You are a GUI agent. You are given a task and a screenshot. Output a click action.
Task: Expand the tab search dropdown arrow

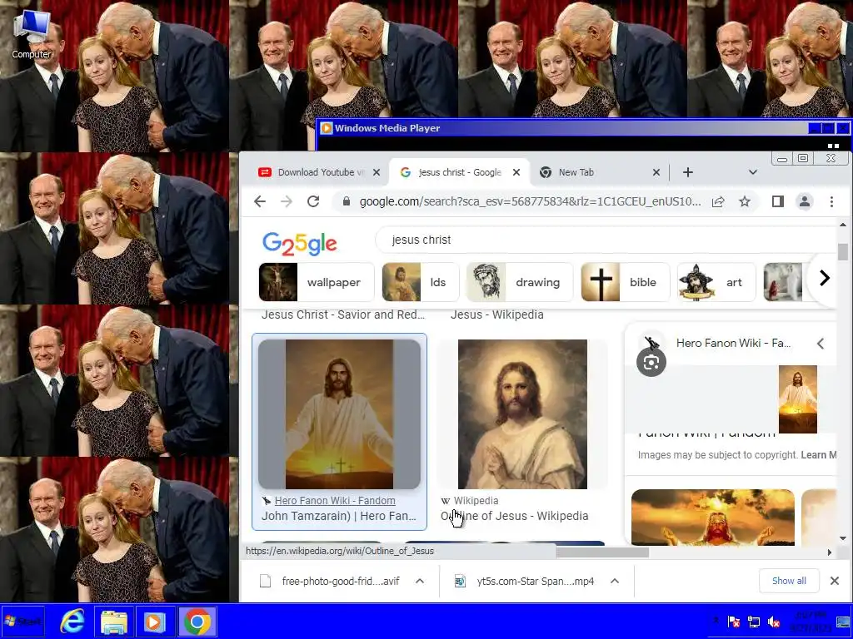pos(753,172)
